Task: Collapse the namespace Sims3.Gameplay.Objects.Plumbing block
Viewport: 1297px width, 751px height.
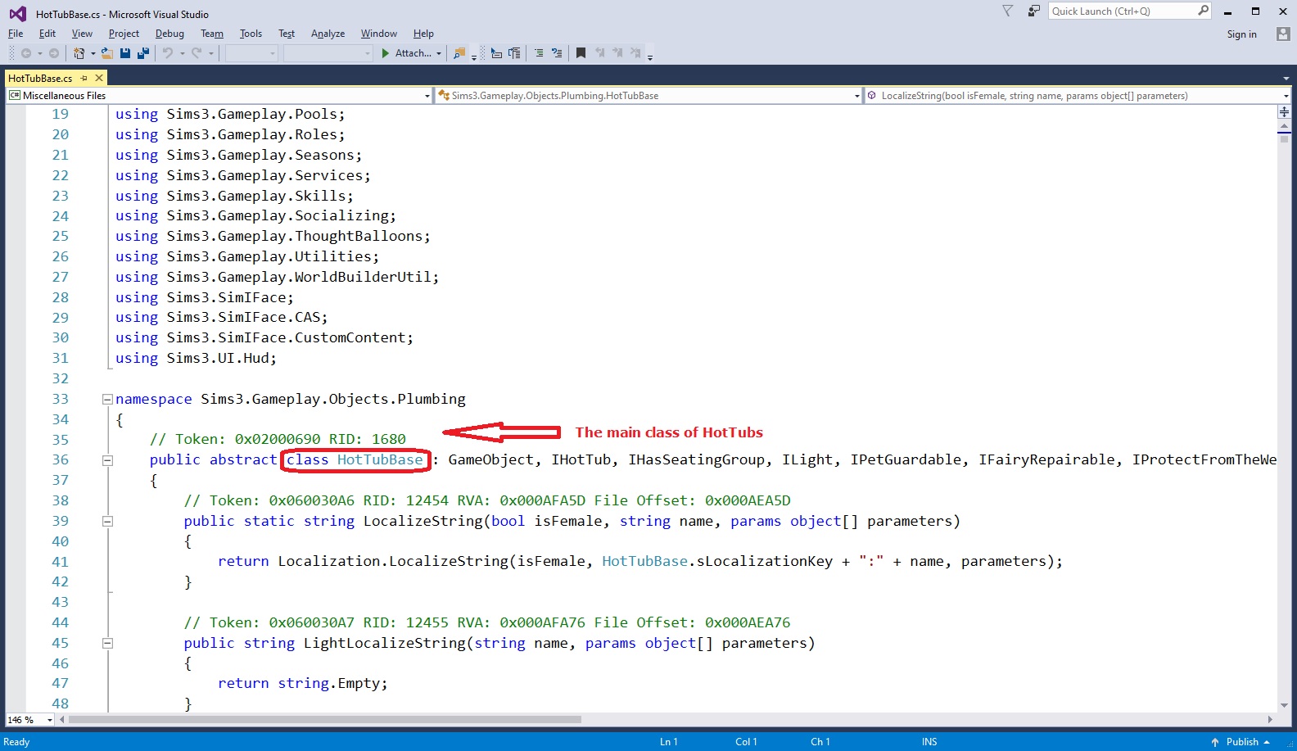Action: (107, 400)
